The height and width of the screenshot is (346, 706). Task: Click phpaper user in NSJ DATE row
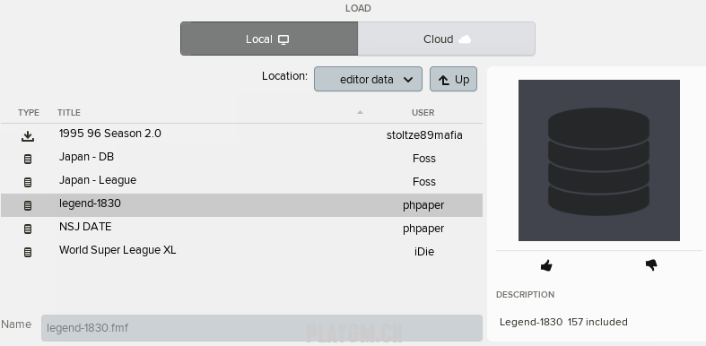pos(423,229)
